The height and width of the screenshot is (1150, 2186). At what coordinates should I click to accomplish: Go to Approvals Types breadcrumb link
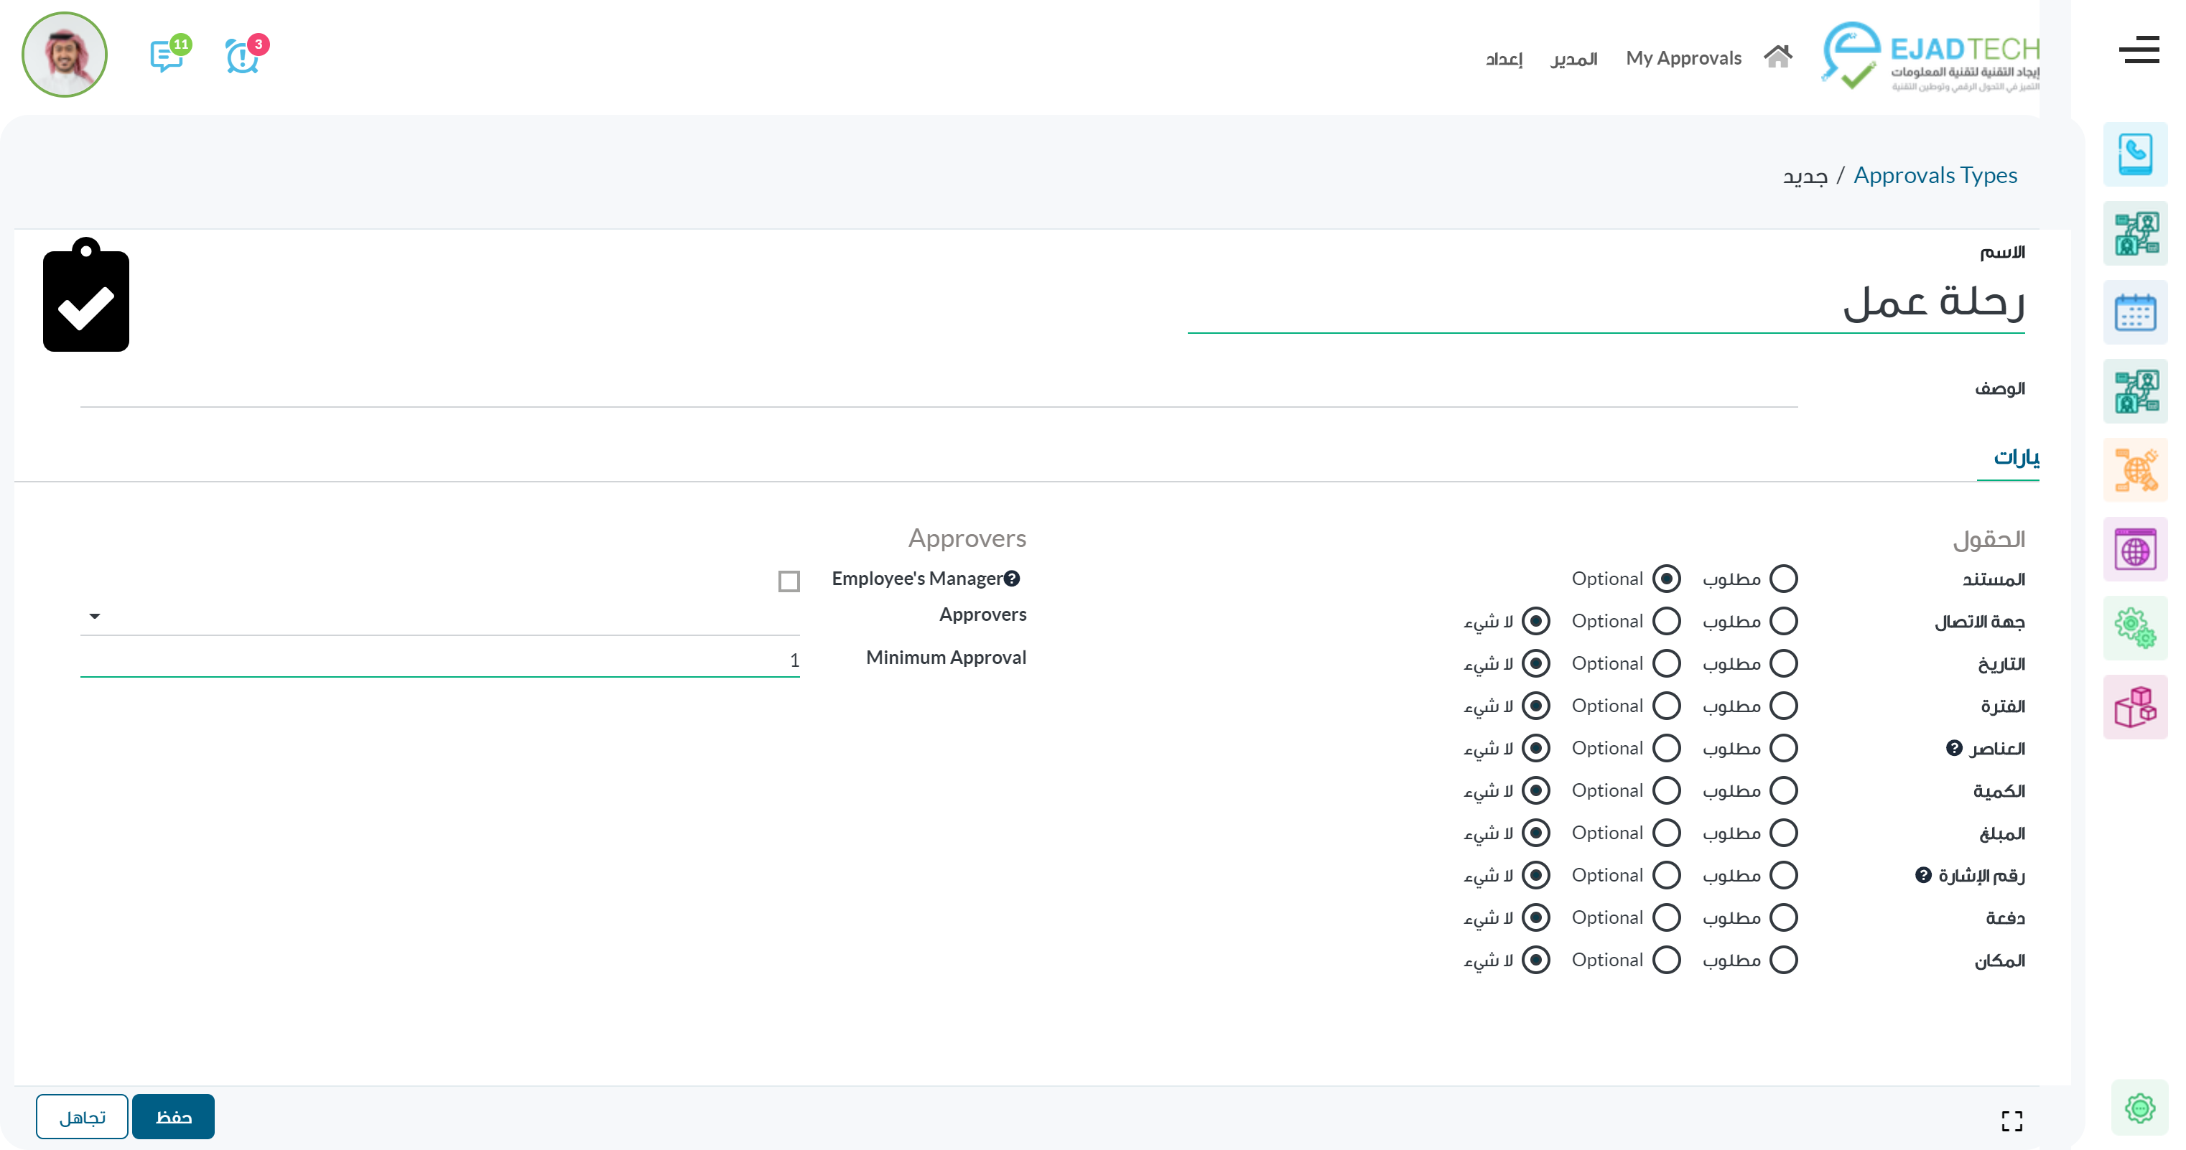point(1935,176)
